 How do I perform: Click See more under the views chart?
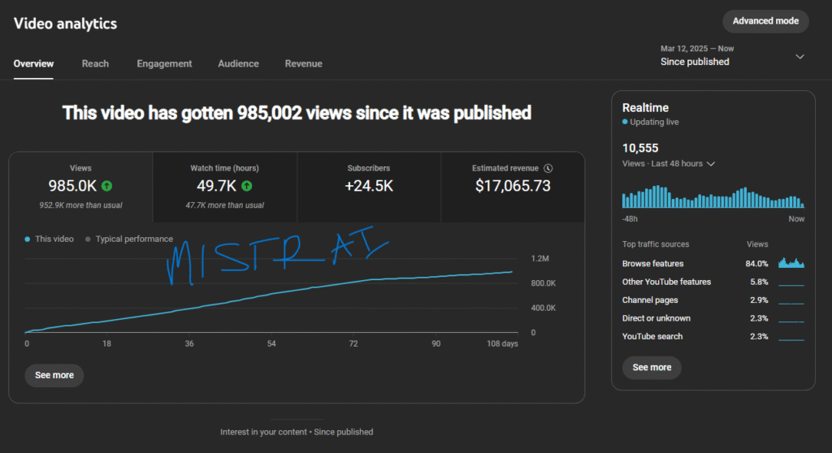[x=54, y=375]
